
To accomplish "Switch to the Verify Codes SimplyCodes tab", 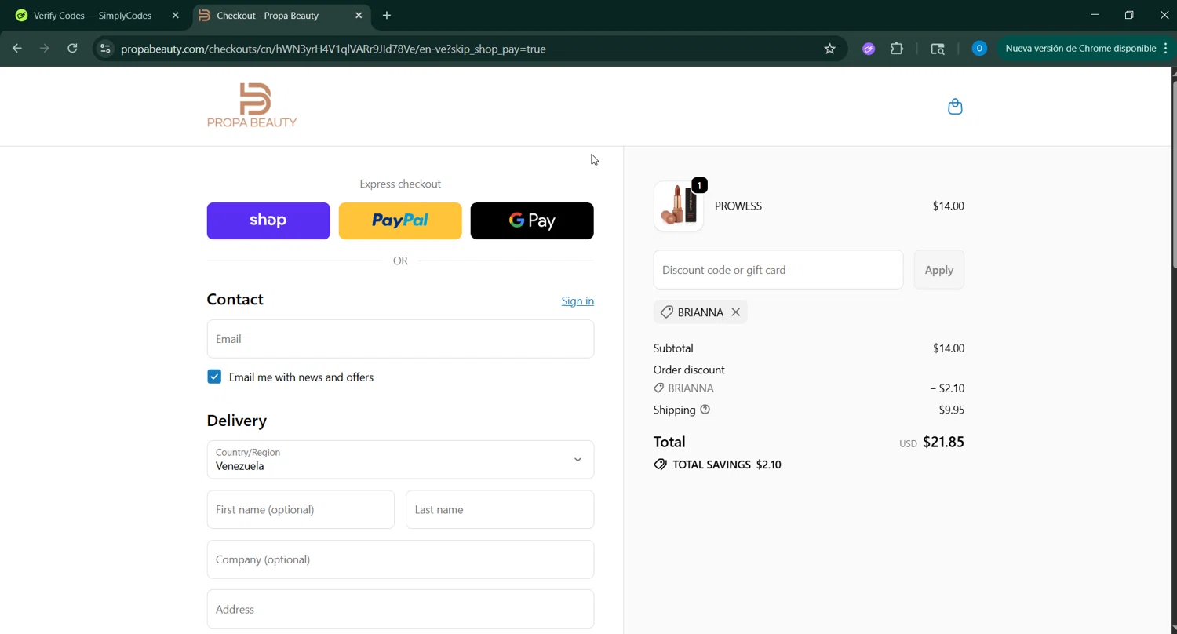I will pyautogui.click(x=94, y=15).
